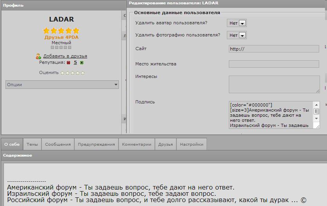Open the Удалить аватар пользователя dropdown

(237, 23)
